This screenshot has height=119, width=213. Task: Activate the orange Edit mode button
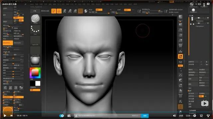pyautogui.click(x=54, y=11)
